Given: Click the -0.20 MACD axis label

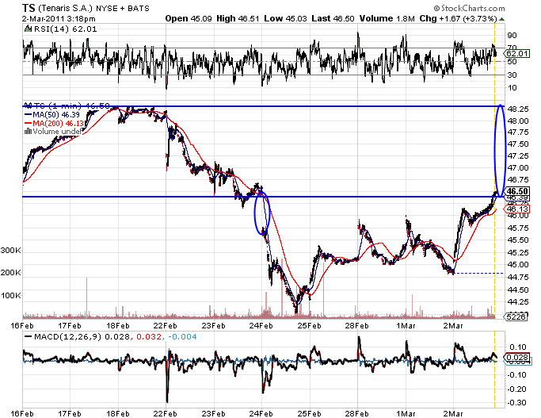Looking at the screenshot, I should click(x=517, y=389).
